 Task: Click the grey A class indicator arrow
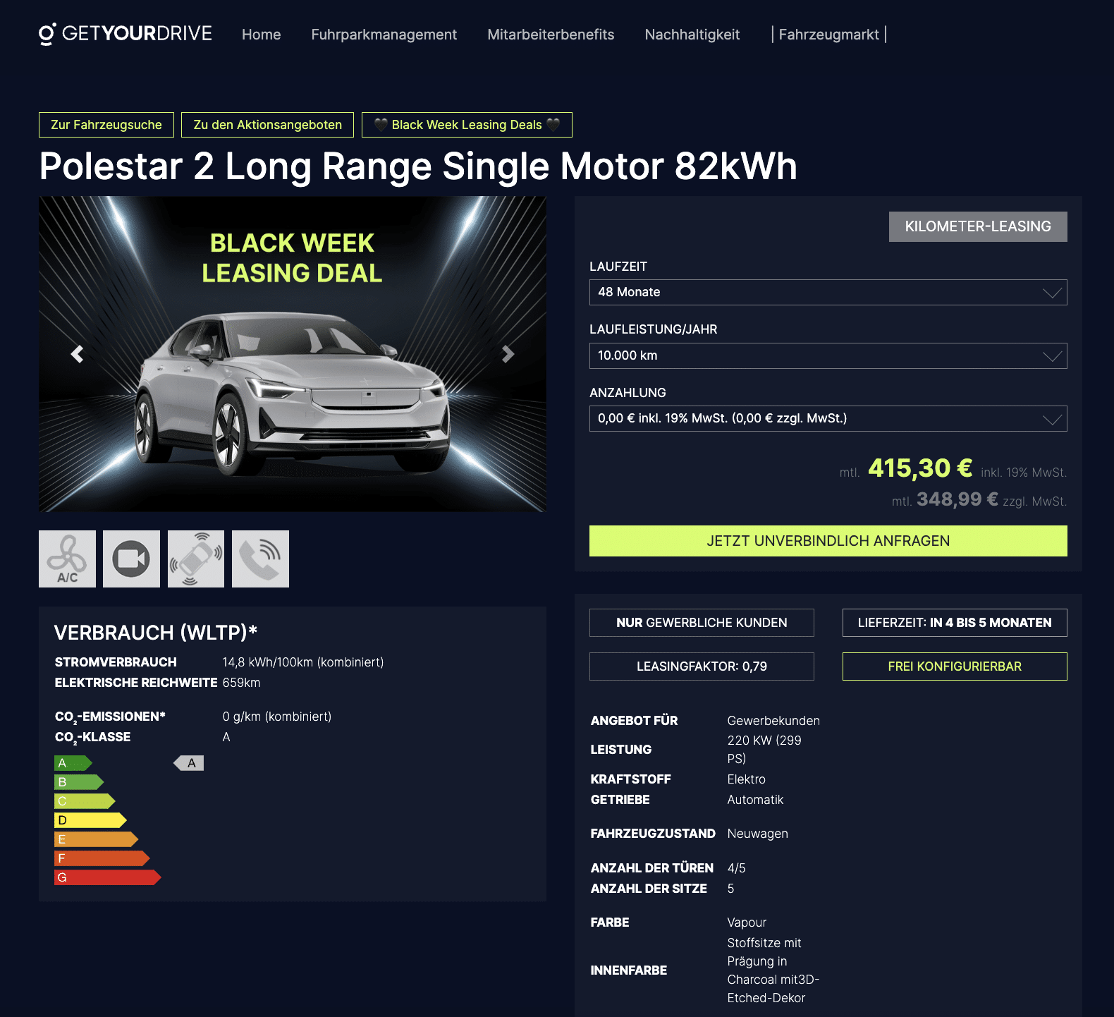click(189, 763)
